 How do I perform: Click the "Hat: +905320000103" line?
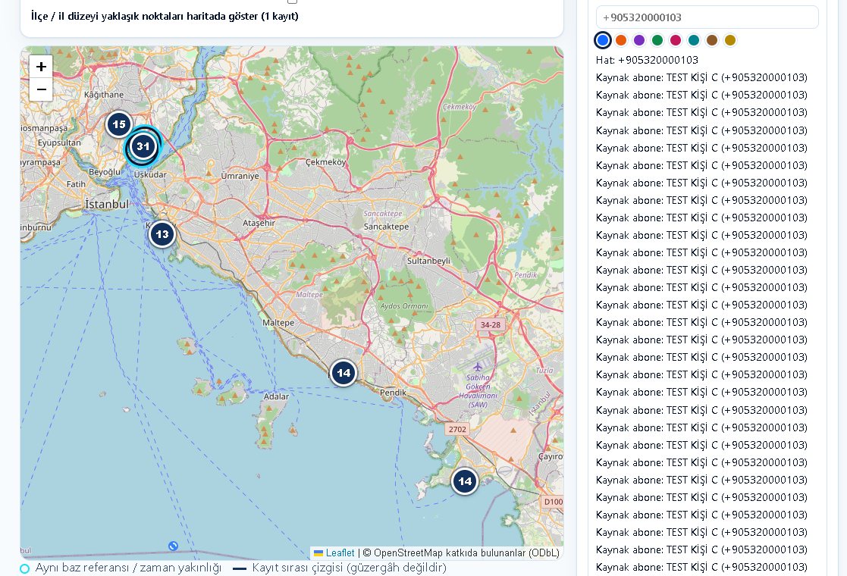tap(647, 60)
